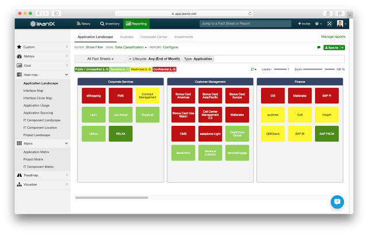Reload the page in Safari
Screen dimensions: 368x235
[250, 13]
